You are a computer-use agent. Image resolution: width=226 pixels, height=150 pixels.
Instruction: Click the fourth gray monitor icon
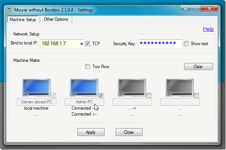(x=180, y=87)
